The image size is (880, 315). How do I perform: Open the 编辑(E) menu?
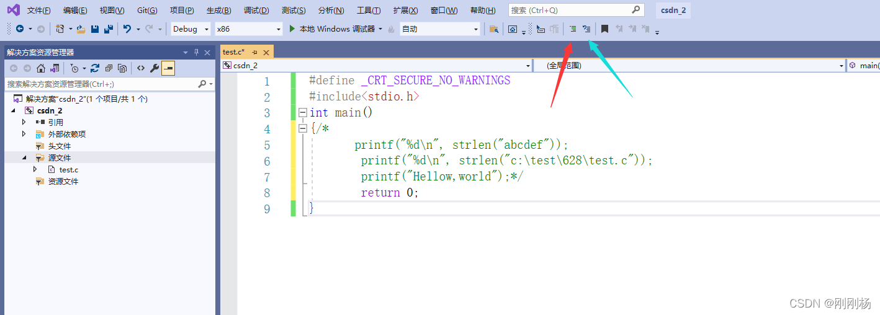pyautogui.click(x=75, y=11)
